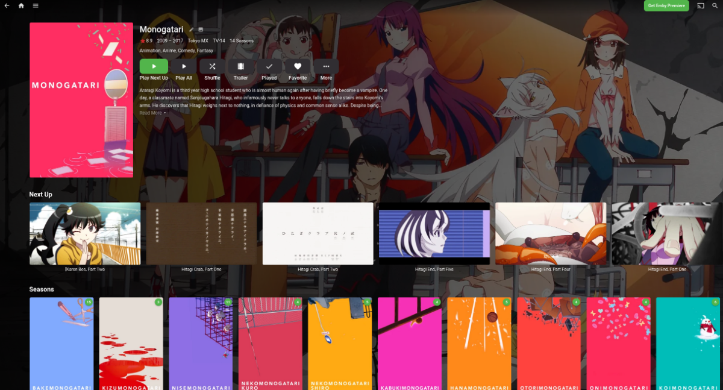Click the '14 Seasons' text

242,41
